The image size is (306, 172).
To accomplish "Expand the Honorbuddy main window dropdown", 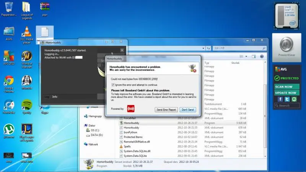I will (x=122, y=50).
